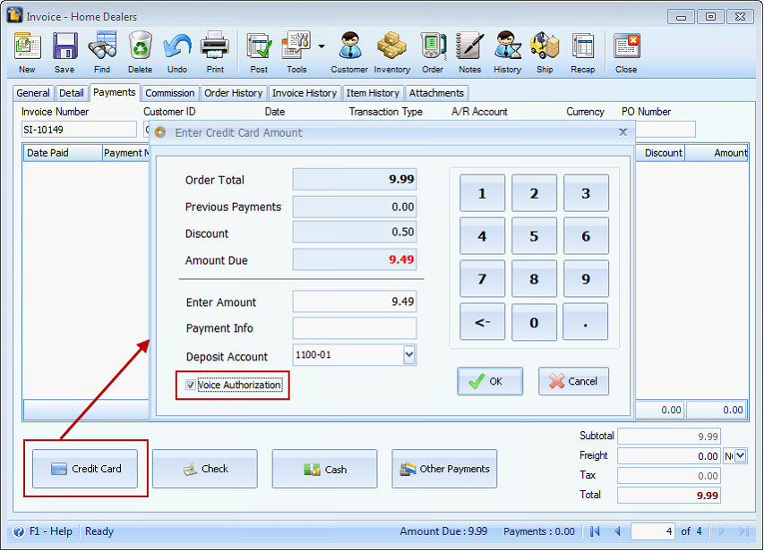
Task: Jump to the first record arrow
Action: (x=595, y=531)
